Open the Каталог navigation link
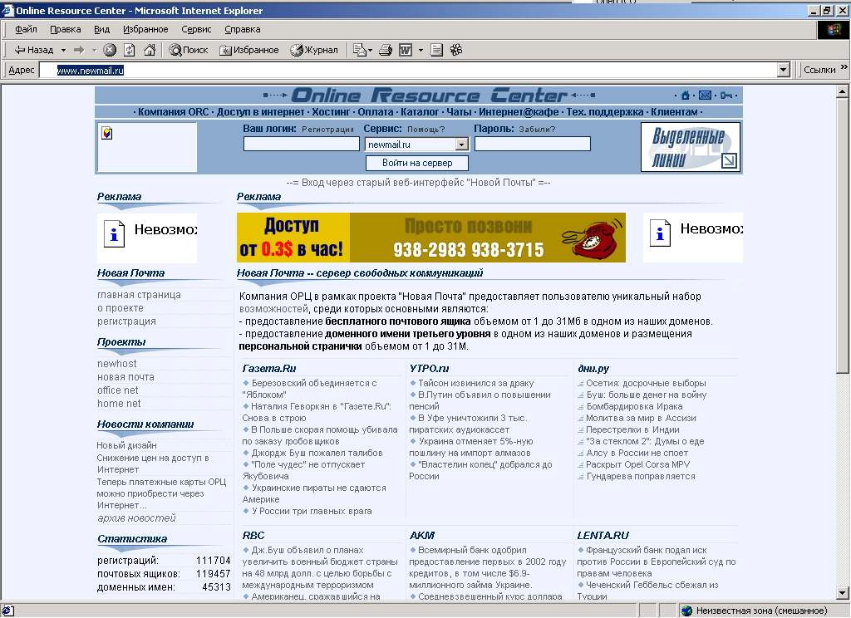The width and height of the screenshot is (851, 618). (420, 112)
